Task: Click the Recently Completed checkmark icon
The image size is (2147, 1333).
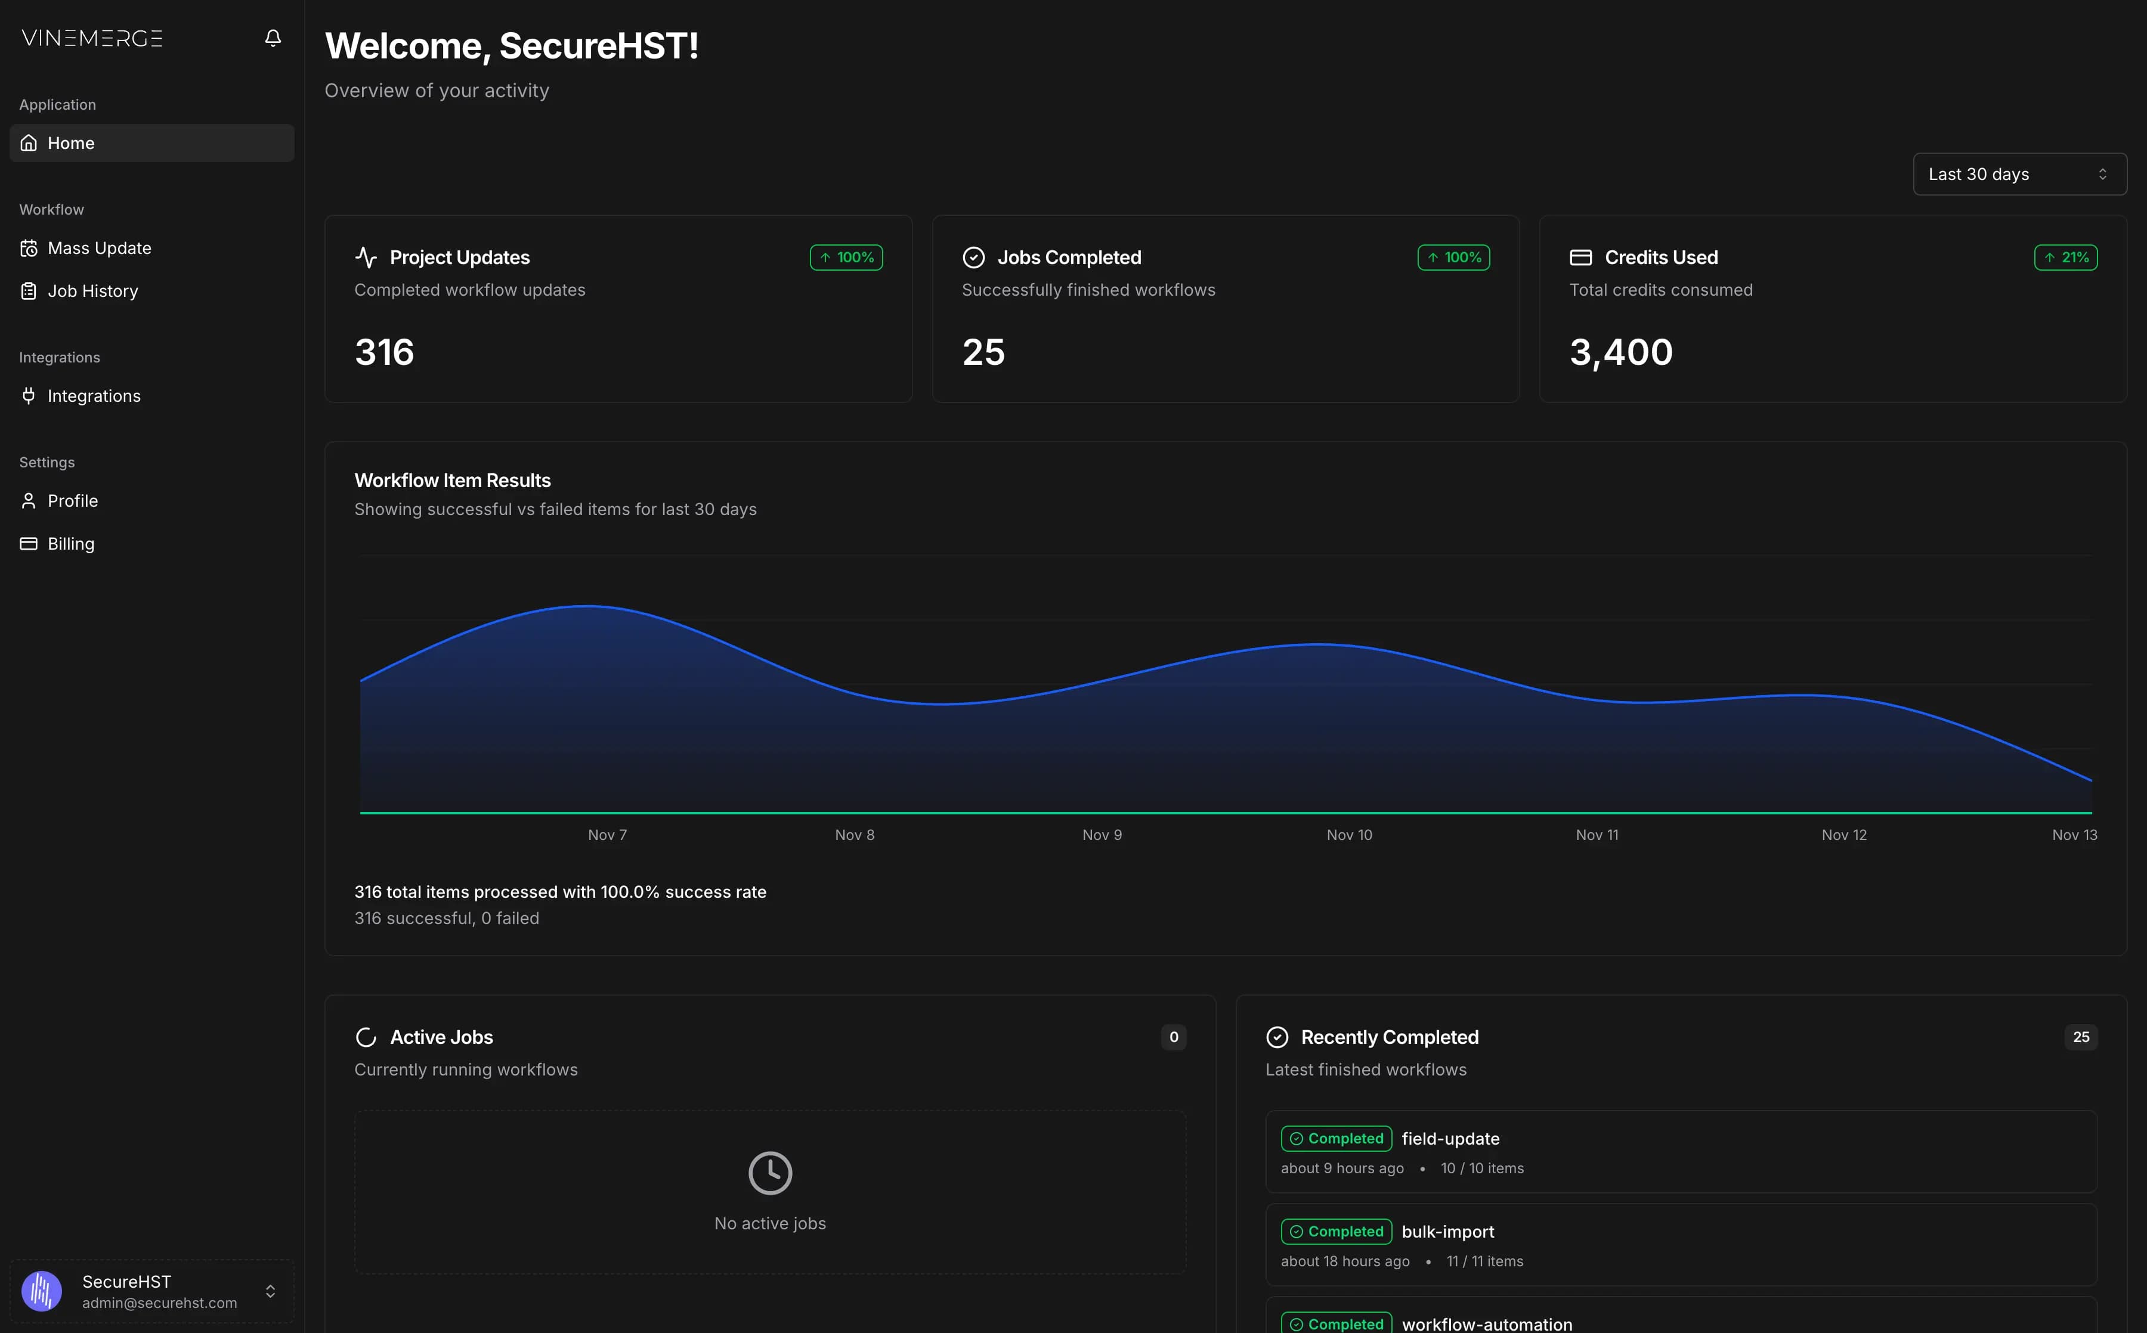Action: [x=1277, y=1037]
